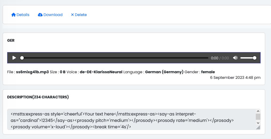Click the cloud download icon
This screenshot has height=139, width=271.
pos(40,15)
